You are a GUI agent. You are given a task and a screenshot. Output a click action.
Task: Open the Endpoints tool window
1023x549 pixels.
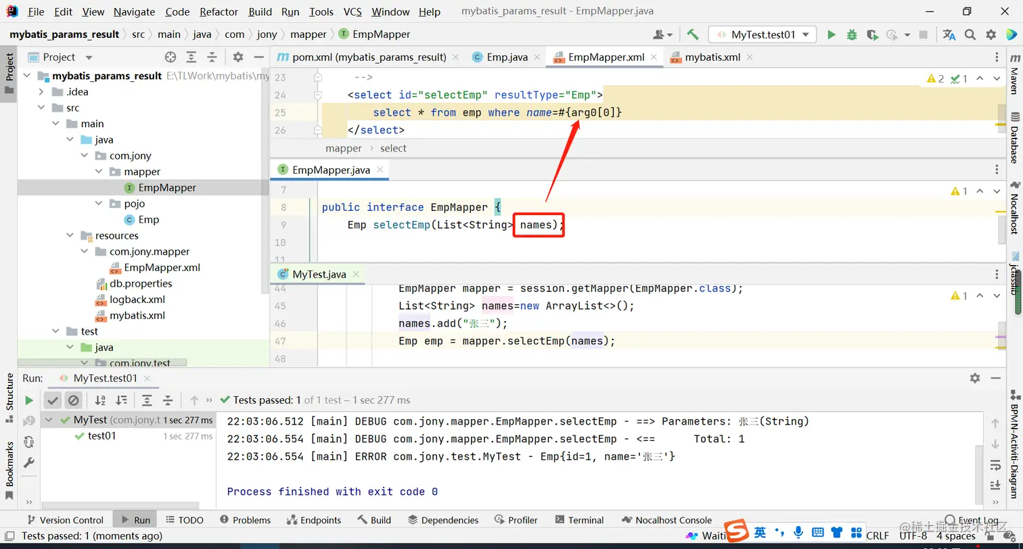point(314,520)
